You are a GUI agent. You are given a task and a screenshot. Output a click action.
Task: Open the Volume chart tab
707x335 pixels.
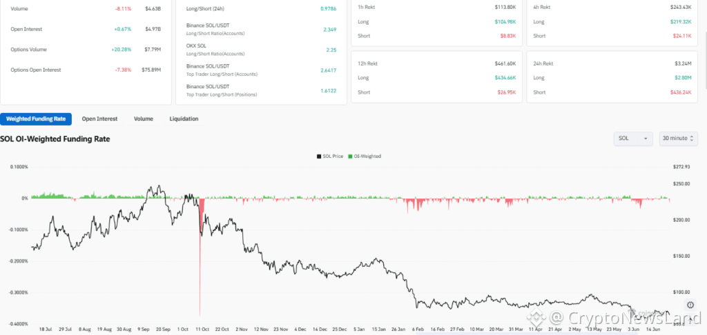click(144, 119)
